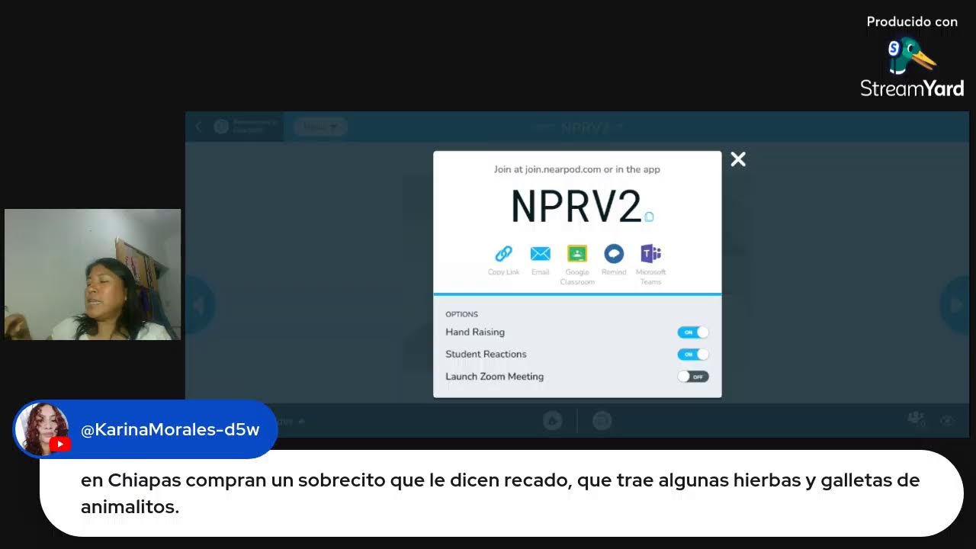Click the comment text about Chiapas
This screenshot has width=976, height=549.
(500, 493)
